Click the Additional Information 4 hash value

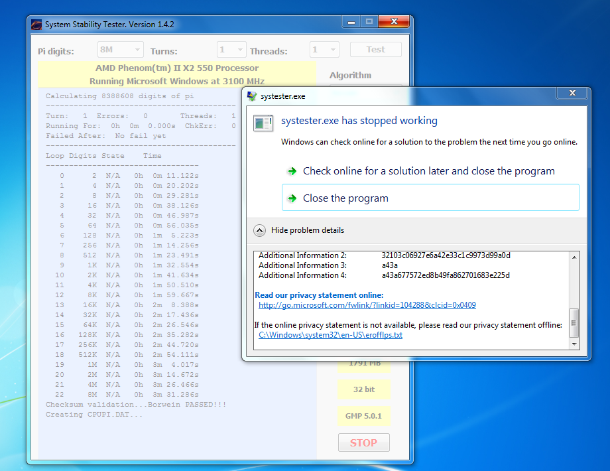(x=446, y=275)
